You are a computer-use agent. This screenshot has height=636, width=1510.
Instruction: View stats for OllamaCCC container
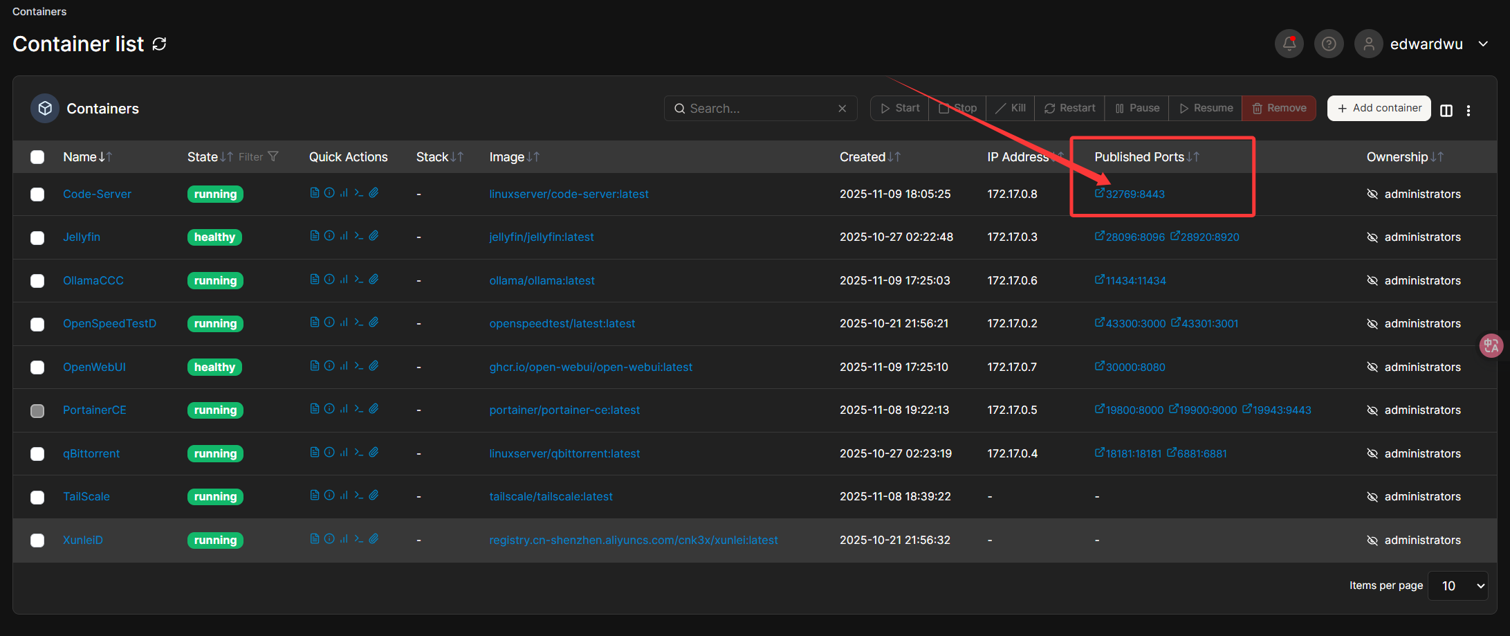click(x=344, y=280)
